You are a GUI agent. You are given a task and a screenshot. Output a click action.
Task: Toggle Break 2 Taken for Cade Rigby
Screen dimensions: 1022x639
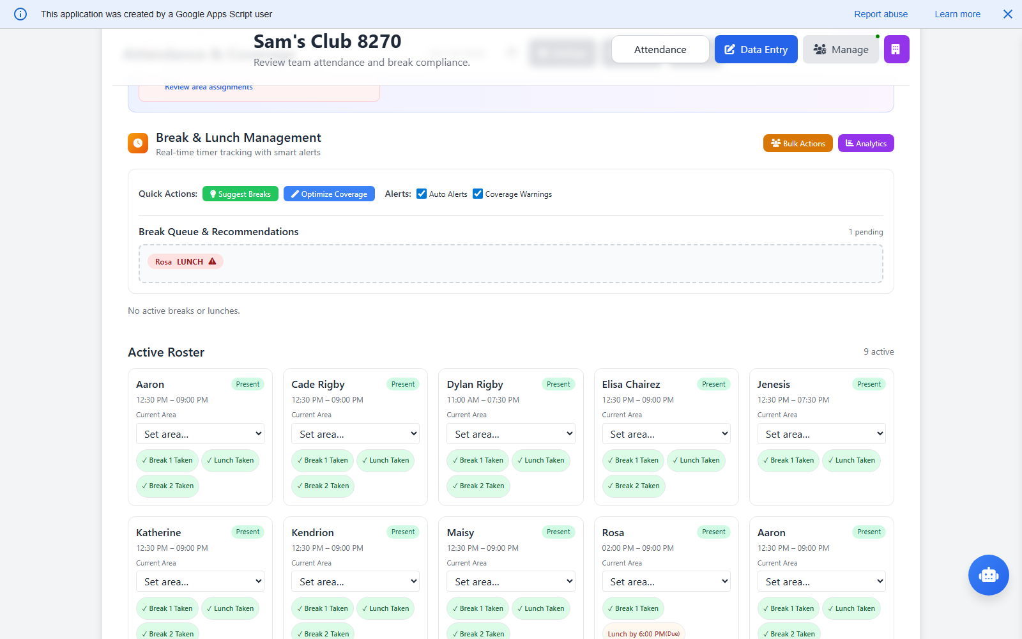[x=323, y=486]
